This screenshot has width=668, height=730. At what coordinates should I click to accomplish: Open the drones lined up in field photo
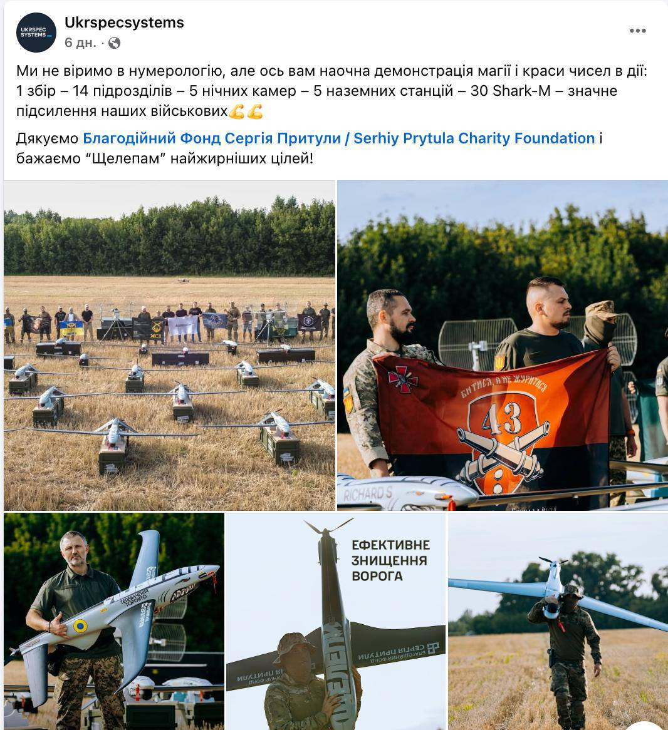170,346
